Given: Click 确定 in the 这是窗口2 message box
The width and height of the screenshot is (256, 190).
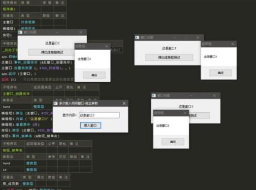Looking at the screenshot, I should click(x=94, y=75).
